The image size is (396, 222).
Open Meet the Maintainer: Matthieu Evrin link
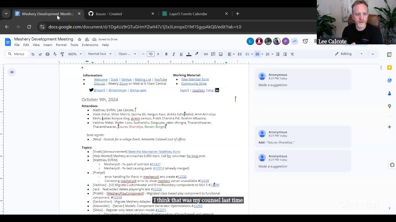pyautogui.click(x=154, y=152)
